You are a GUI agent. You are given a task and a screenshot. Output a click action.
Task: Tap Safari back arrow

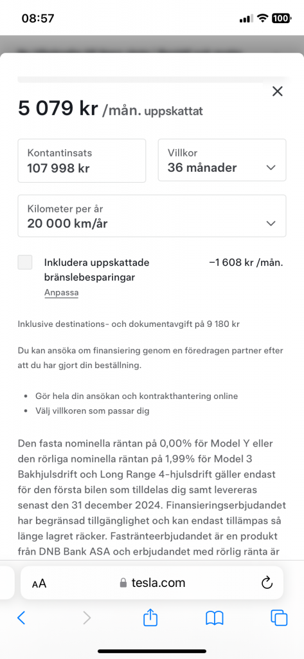pyautogui.click(x=21, y=617)
